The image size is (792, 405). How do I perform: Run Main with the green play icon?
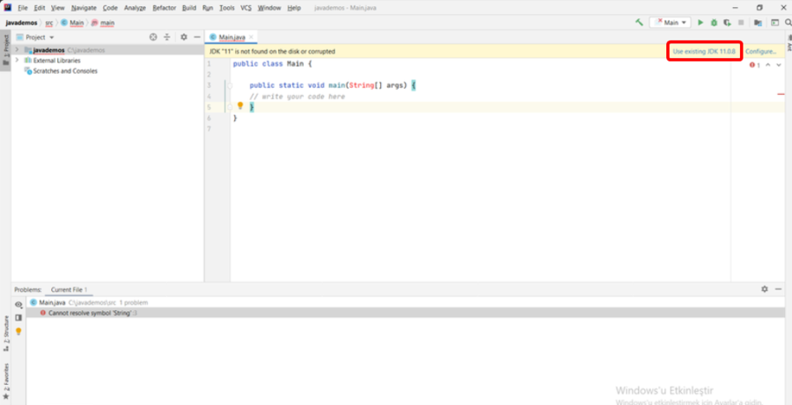700,23
